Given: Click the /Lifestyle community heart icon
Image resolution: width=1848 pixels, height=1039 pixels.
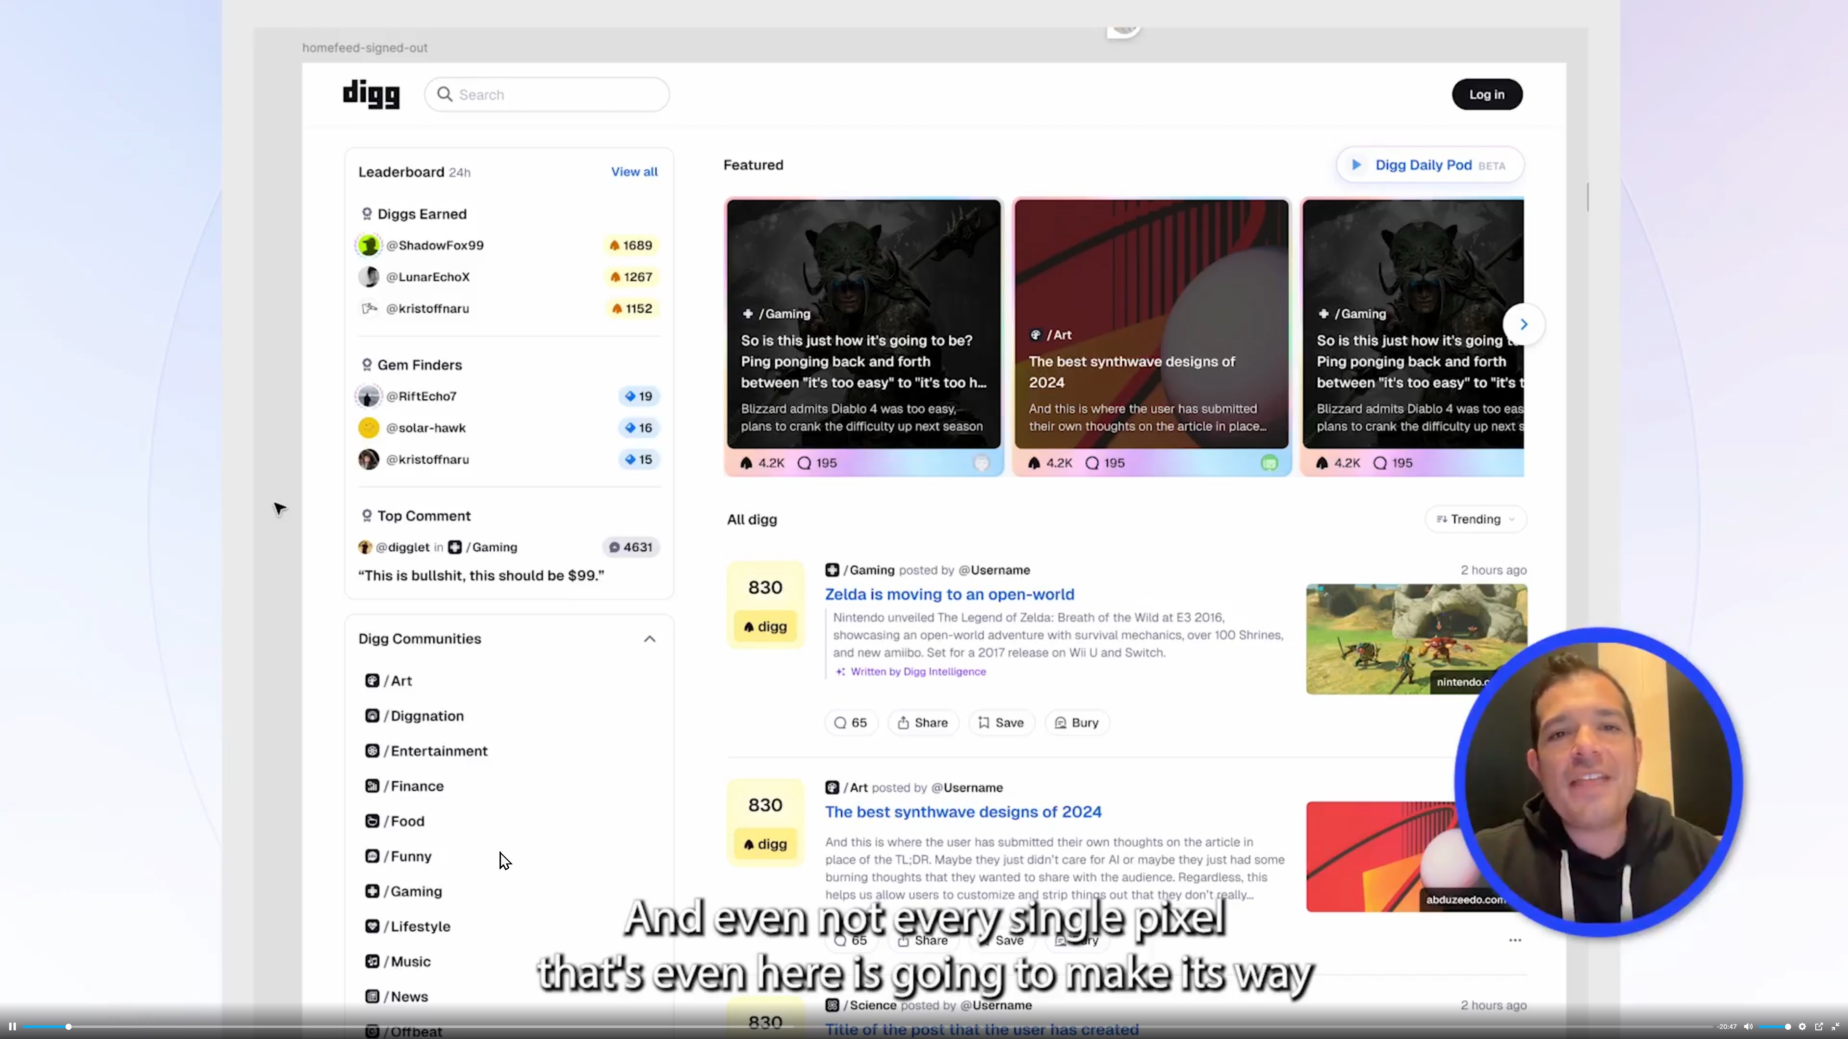Looking at the screenshot, I should [x=372, y=926].
